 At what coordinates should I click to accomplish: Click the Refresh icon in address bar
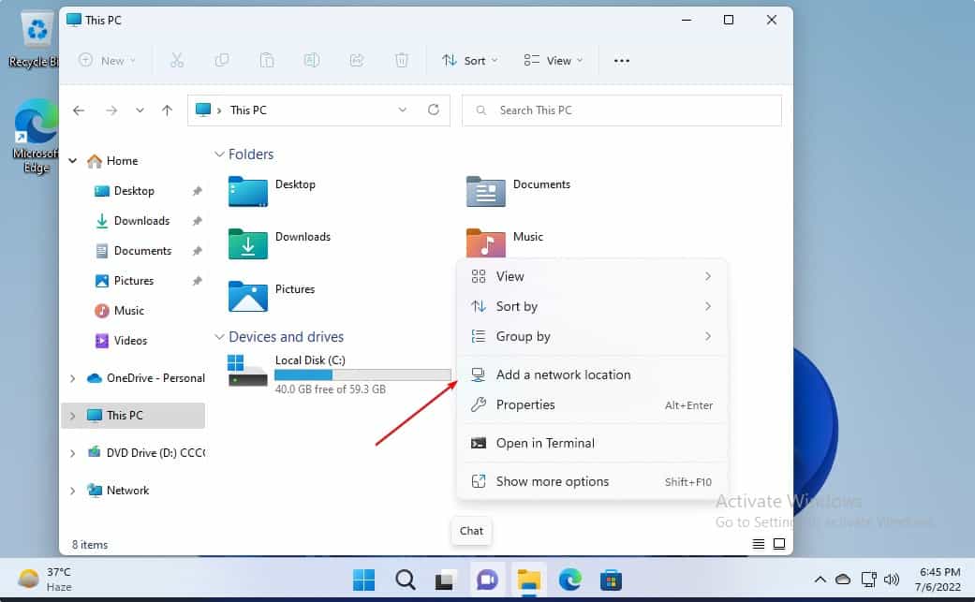pos(433,110)
